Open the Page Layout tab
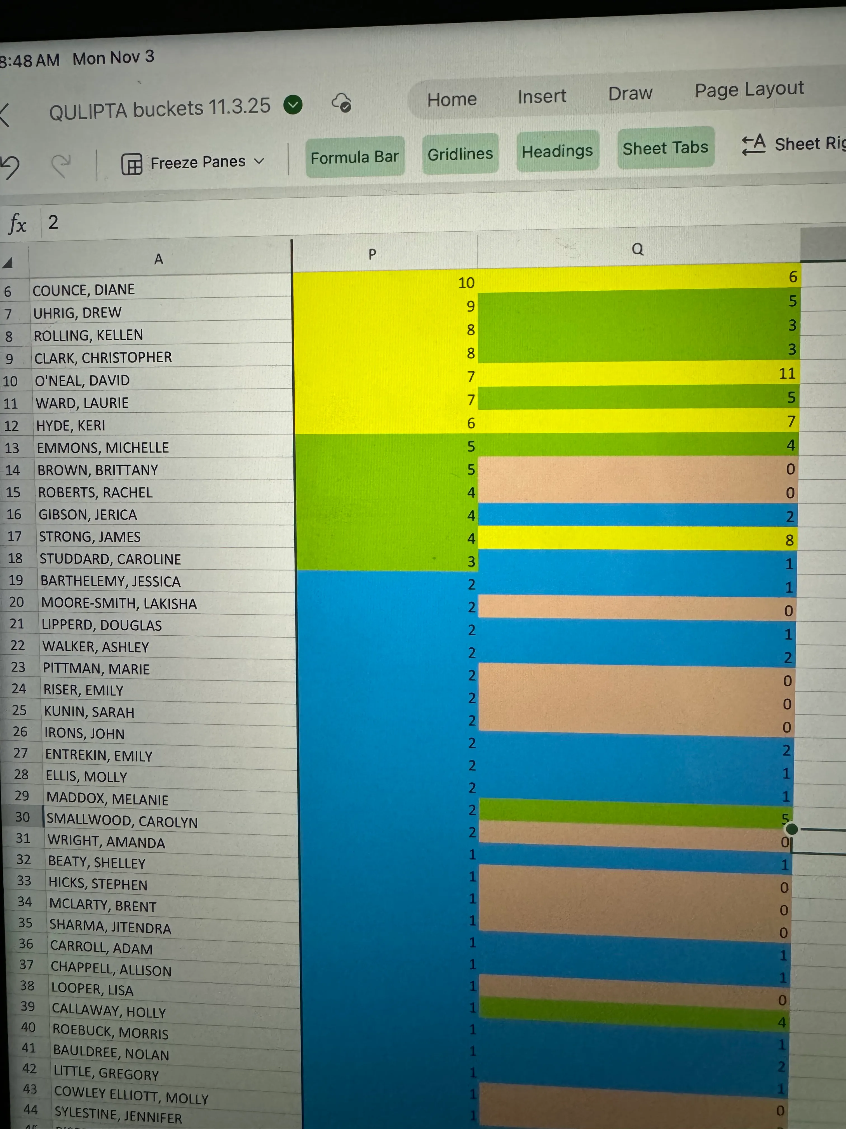This screenshot has width=846, height=1129. [x=749, y=89]
